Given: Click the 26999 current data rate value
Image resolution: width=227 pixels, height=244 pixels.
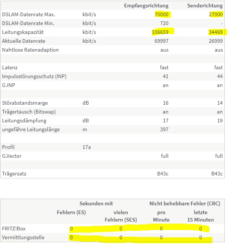Looking at the screenshot, I should click(216, 41).
